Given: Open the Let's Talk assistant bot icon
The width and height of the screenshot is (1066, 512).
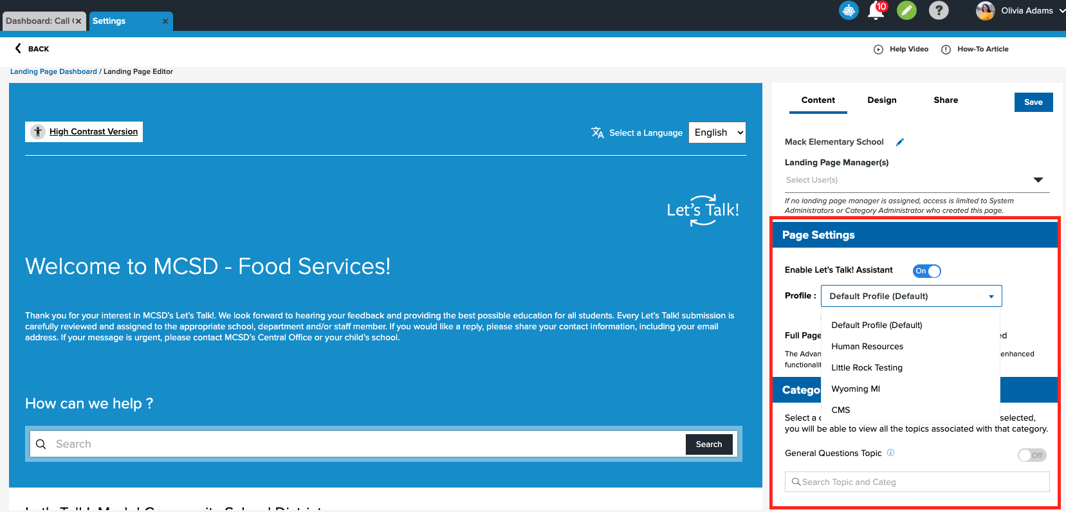Looking at the screenshot, I should pos(849,10).
